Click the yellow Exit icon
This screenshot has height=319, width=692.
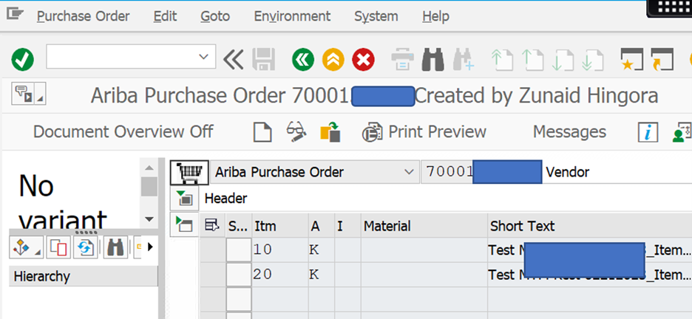333,59
